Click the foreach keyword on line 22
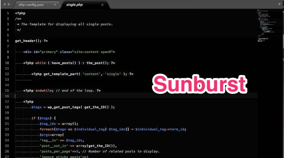Screen dimensions: 284x158 click(x=47, y=129)
